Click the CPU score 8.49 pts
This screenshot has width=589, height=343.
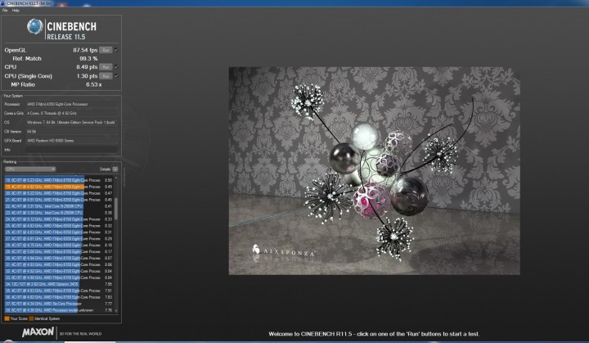(87, 67)
